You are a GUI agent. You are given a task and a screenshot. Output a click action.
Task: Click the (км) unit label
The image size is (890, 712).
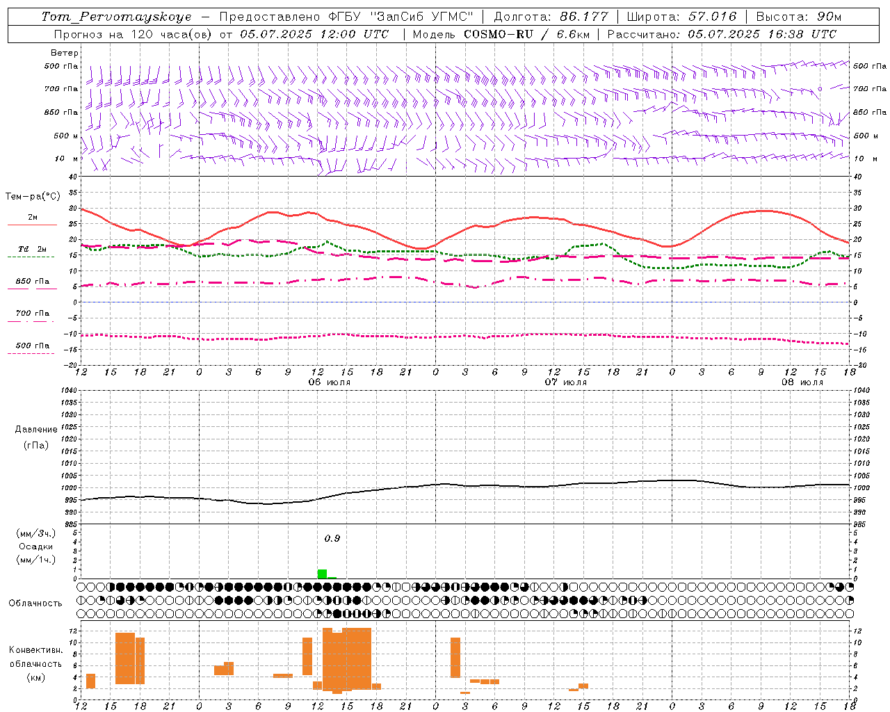coord(35,677)
